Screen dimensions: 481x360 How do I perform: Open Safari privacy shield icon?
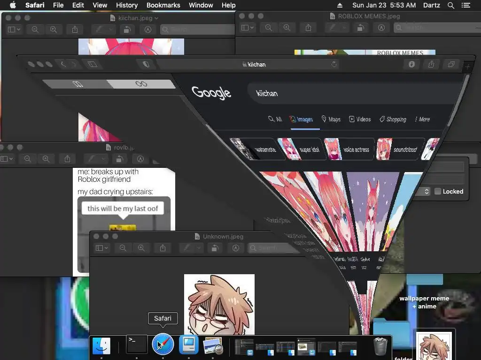(146, 64)
